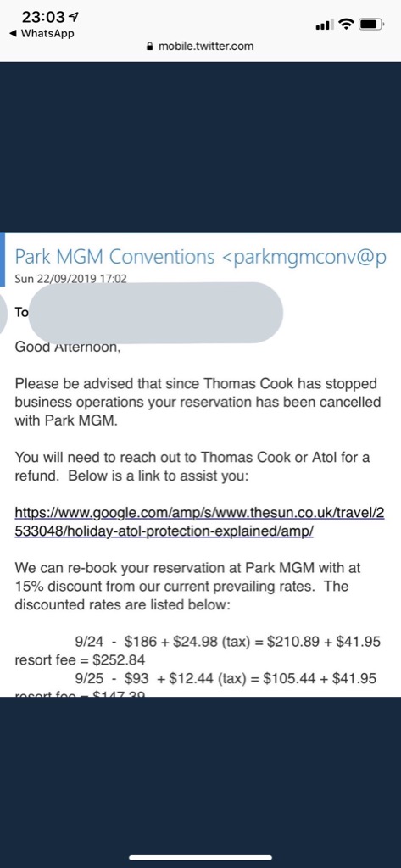Image resolution: width=401 pixels, height=868 pixels.
Task: Open the google.com/amp thesun.co.uk link
Action: click(199, 512)
